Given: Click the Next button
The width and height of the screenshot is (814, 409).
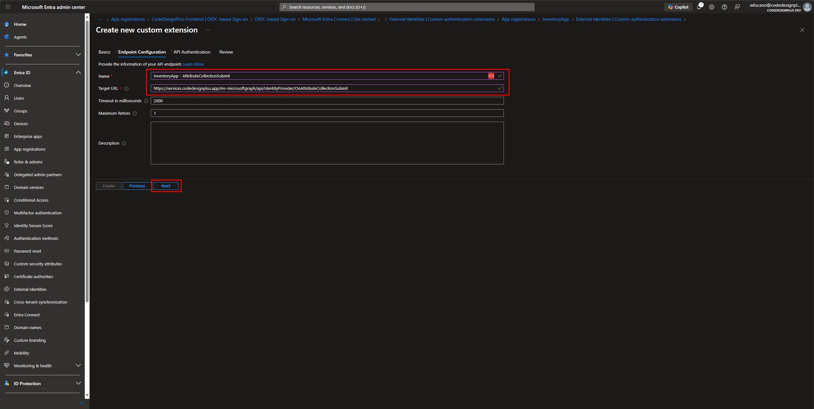Looking at the screenshot, I should pyautogui.click(x=166, y=186).
